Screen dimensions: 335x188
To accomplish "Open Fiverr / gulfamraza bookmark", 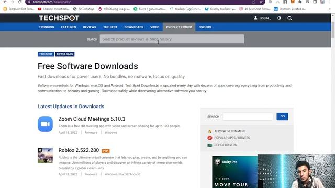I will point(149,9).
